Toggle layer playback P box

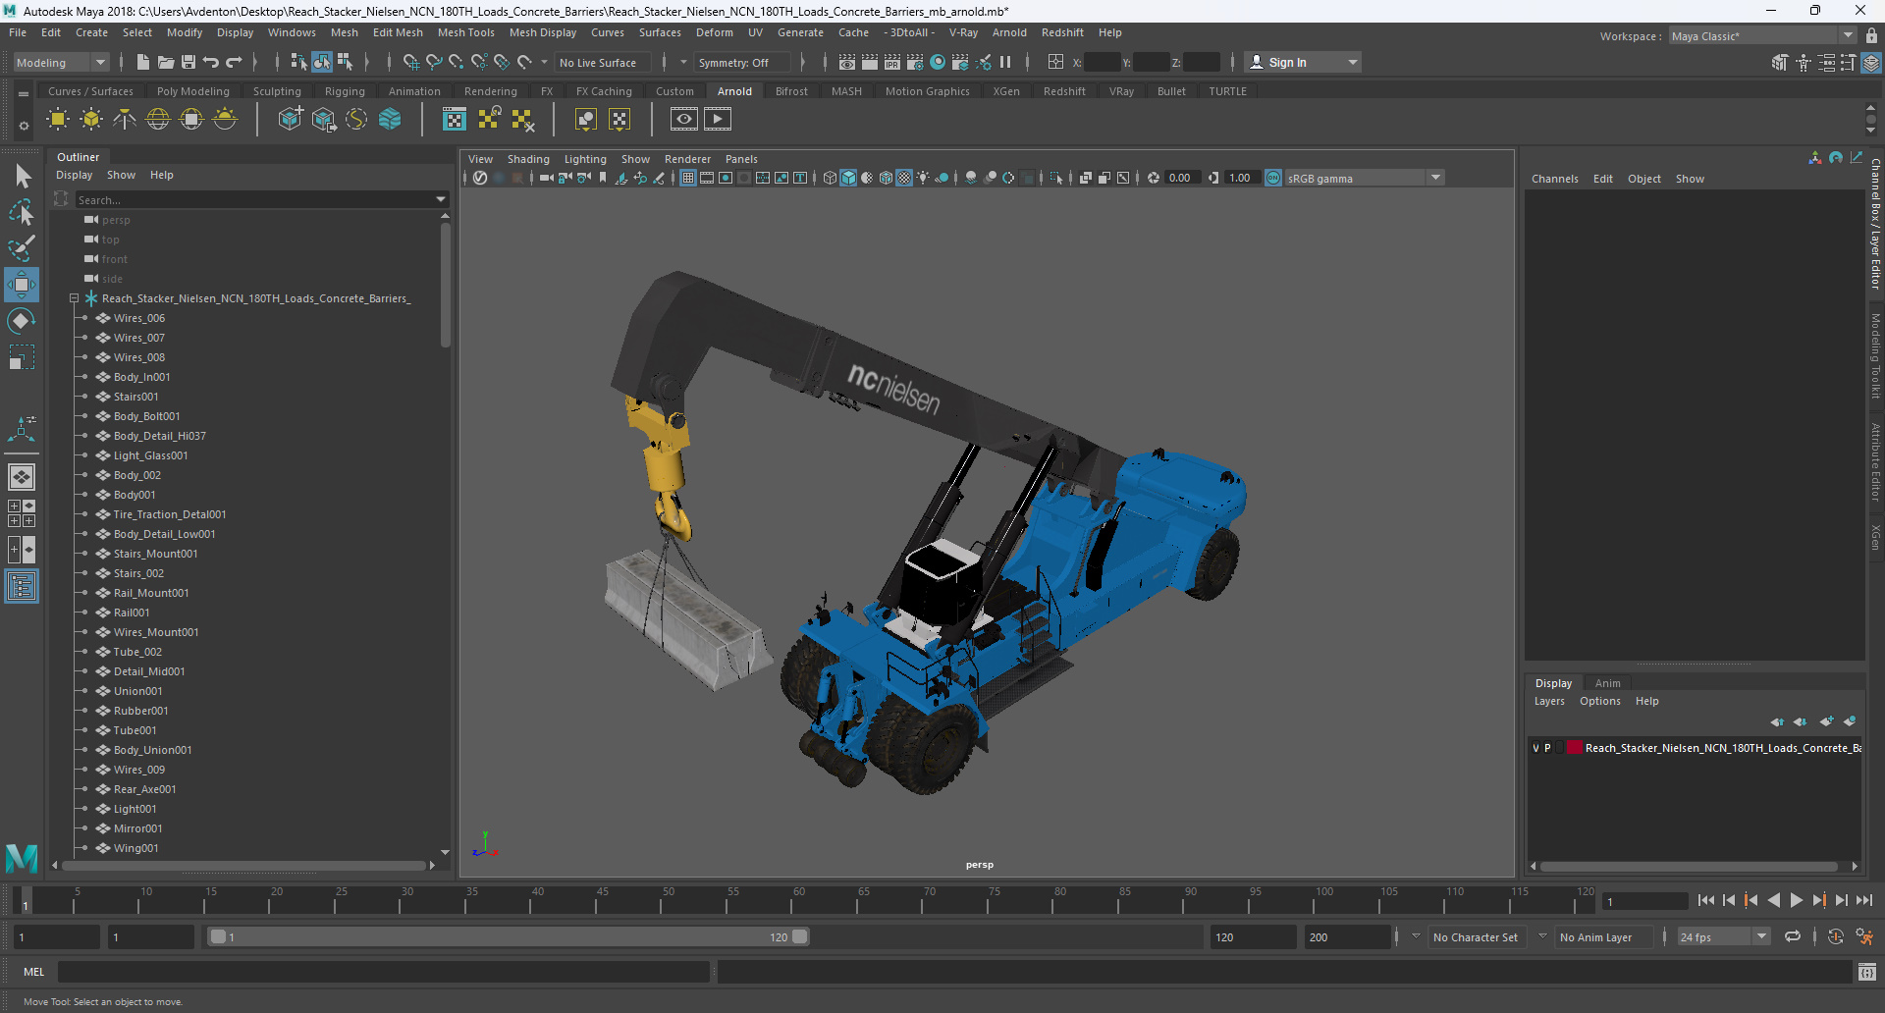[x=1547, y=748]
